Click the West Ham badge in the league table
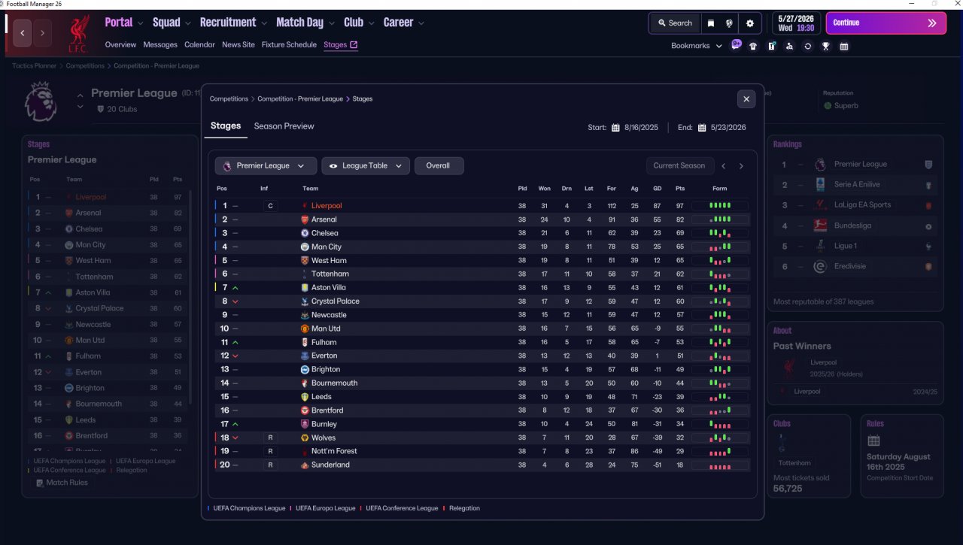The width and height of the screenshot is (963, 545). (x=305, y=260)
